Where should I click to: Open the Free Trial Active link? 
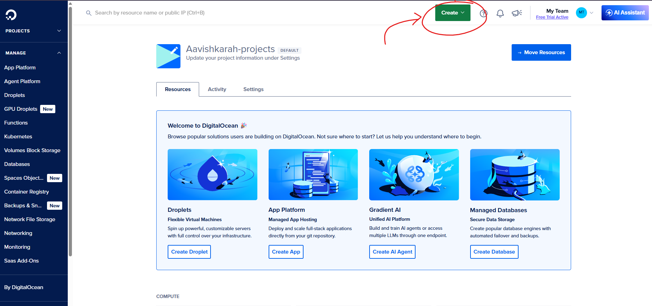pyautogui.click(x=552, y=17)
